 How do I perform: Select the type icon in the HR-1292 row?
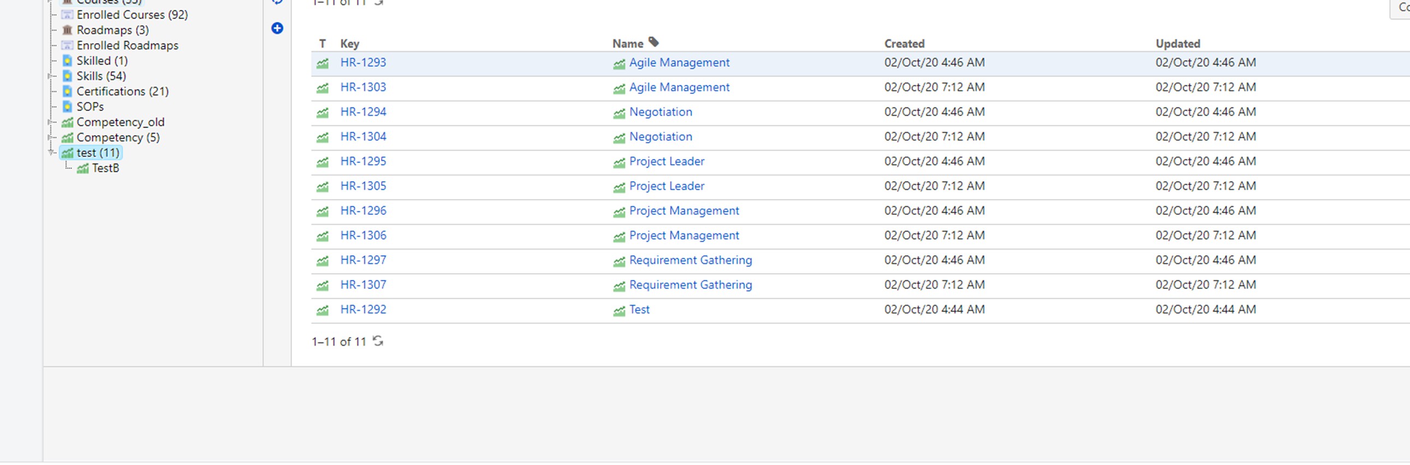coord(323,310)
